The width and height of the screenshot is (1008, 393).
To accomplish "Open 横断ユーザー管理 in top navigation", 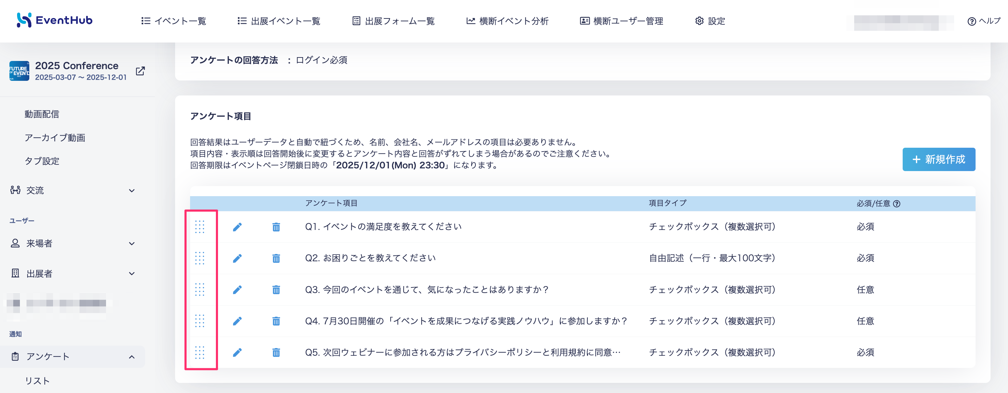I will (622, 21).
